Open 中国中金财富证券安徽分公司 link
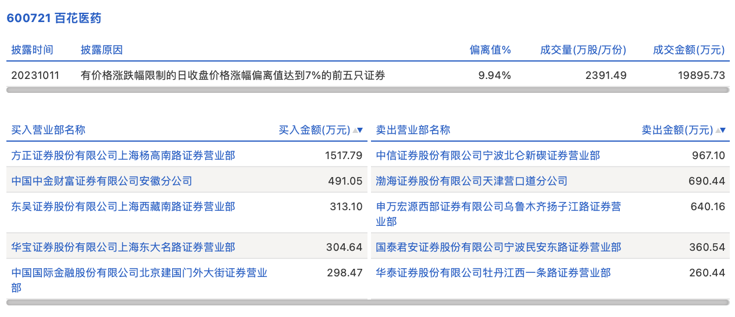Image resolution: width=735 pixels, height=317 pixels. [102, 181]
